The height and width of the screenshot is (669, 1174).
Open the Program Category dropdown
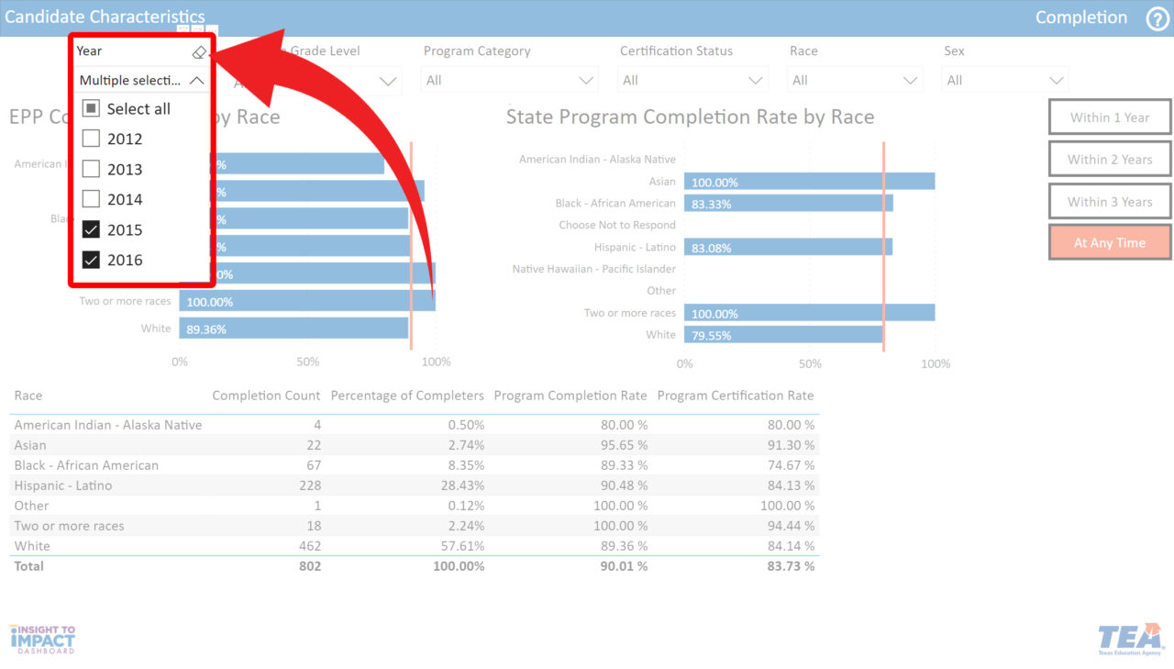pyautogui.click(x=509, y=81)
